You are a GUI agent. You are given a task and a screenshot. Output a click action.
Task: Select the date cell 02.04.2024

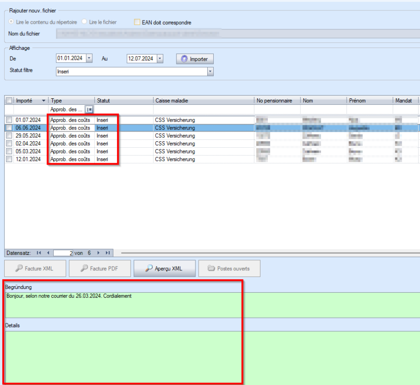point(28,144)
